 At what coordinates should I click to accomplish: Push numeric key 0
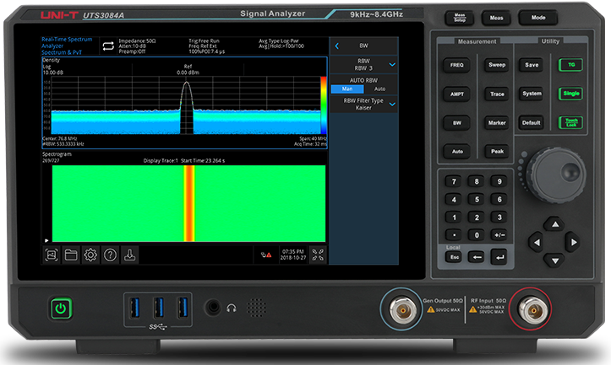477,235
